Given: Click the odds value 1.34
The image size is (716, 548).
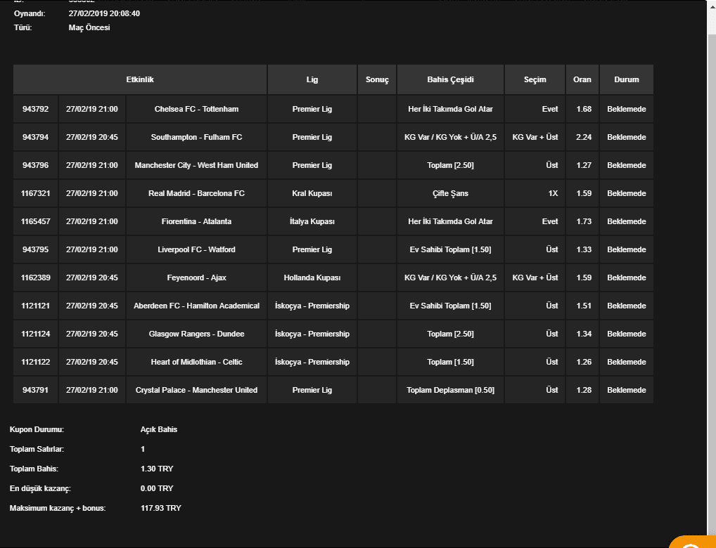Looking at the screenshot, I should 584,334.
